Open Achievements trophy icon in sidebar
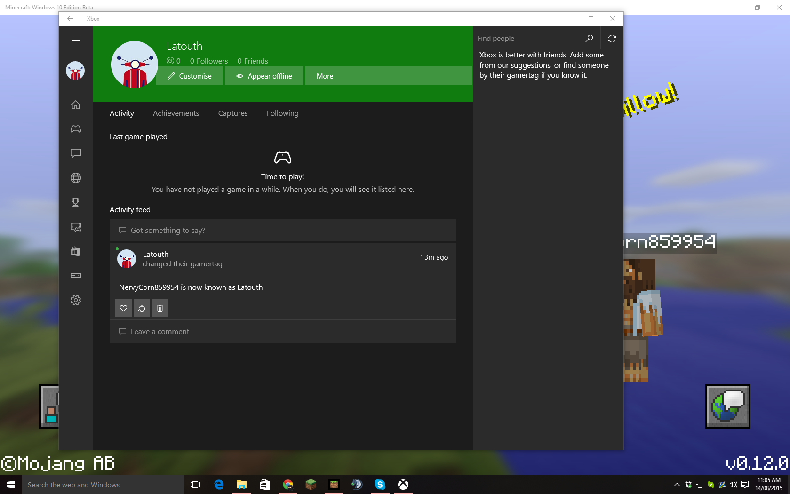Screen dimensions: 790x494 (76, 202)
